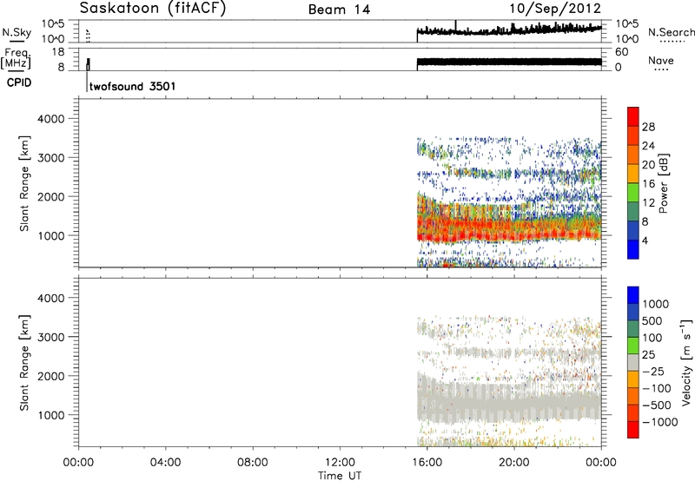The height and width of the screenshot is (481, 695).
Task: Click the 'Saskatoon (fitACF)' title text
Action: pos(153,9)
